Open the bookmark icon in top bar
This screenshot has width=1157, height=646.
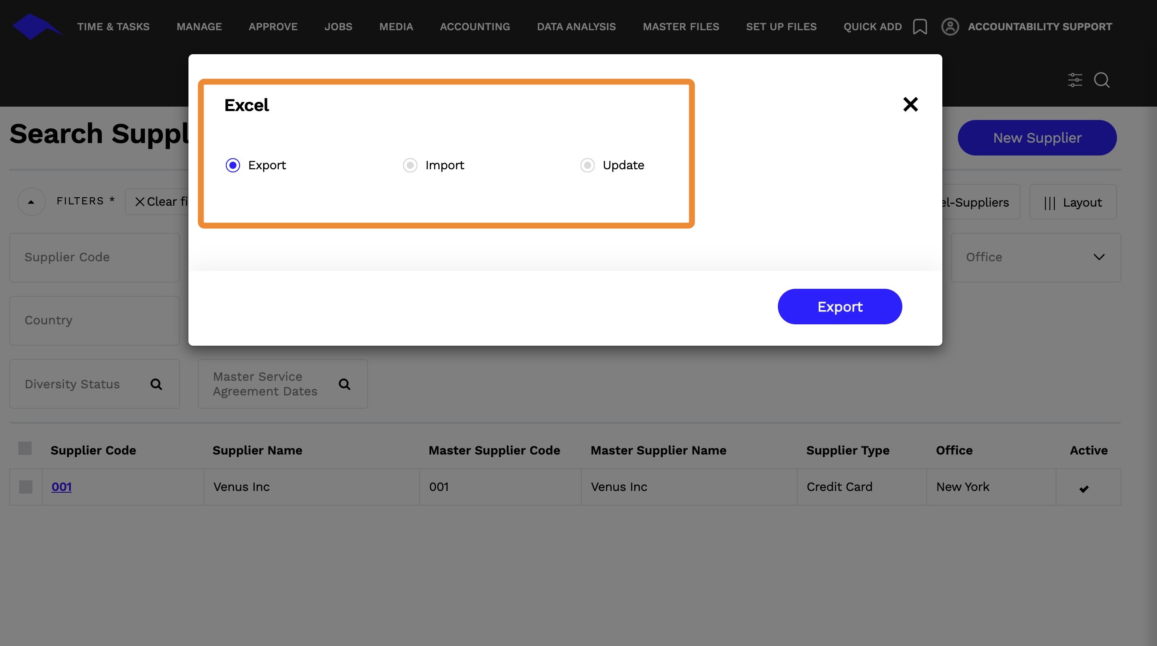[x=919, y=27]
